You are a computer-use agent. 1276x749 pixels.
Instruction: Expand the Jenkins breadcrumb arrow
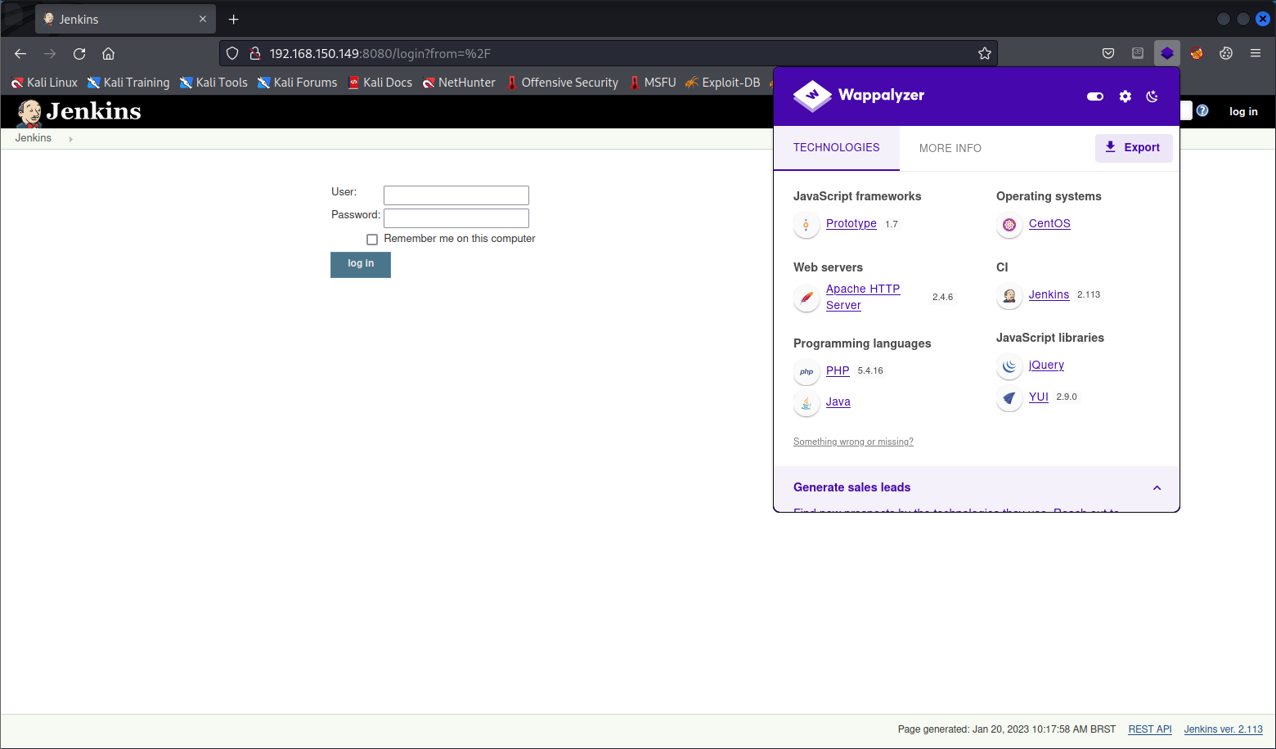[x=71, y=139]
